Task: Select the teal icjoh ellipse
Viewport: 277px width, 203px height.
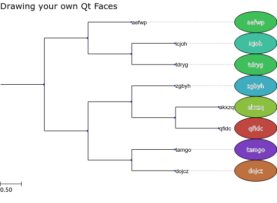Action: pyautogui.click(x=256, y=43)
